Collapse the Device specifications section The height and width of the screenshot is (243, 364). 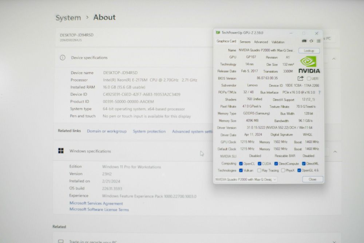coord(333,59)
